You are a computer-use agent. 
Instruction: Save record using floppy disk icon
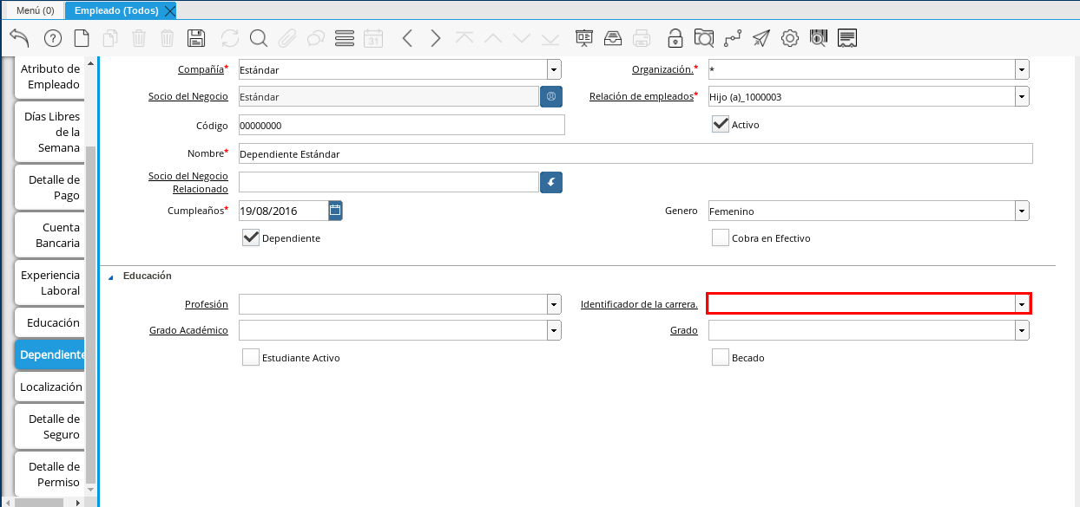[196, 38]
